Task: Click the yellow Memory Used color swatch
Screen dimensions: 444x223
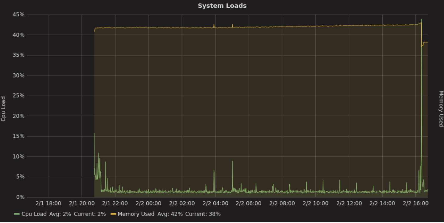Action: (113, 214)
